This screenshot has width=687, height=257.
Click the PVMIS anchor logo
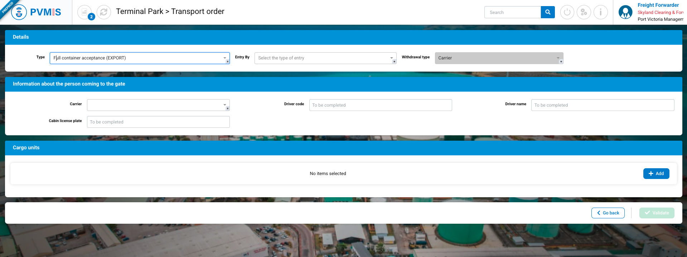19,12
